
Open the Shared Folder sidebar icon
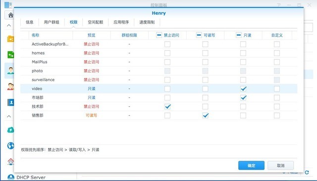pyautogui.click(x=10, y=39)
